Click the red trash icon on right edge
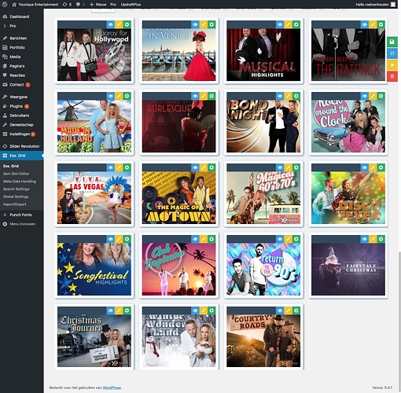Image resolution: width=401 pixels, height=393 pixels. (x=392, y=76)
